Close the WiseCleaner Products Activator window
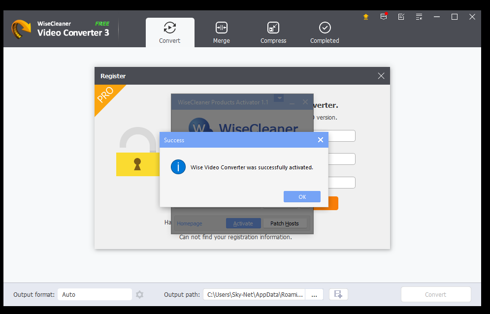This screenshot has height=314, width=490. point(305,102)
